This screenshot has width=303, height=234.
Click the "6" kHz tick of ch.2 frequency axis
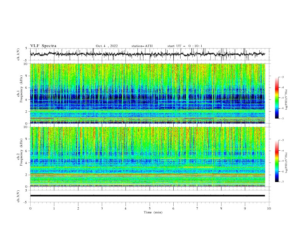(26, 151)
